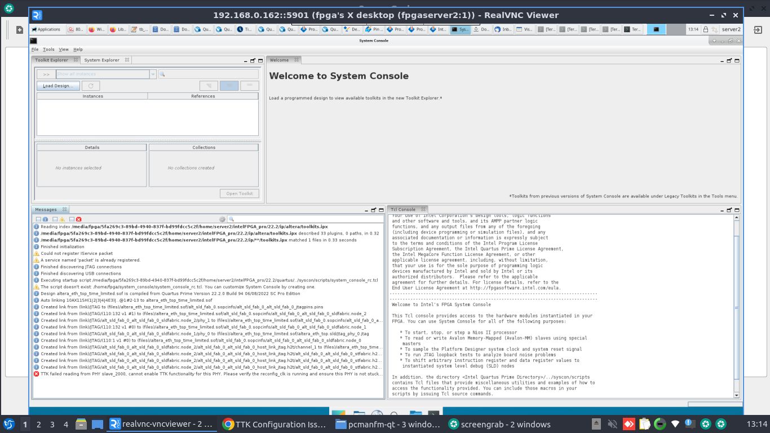Switch to the System Explorer tab

pyautogui.click(x=102, y=60)
